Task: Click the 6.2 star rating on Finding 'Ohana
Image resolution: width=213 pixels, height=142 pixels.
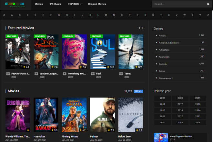Action: (83, 130)
